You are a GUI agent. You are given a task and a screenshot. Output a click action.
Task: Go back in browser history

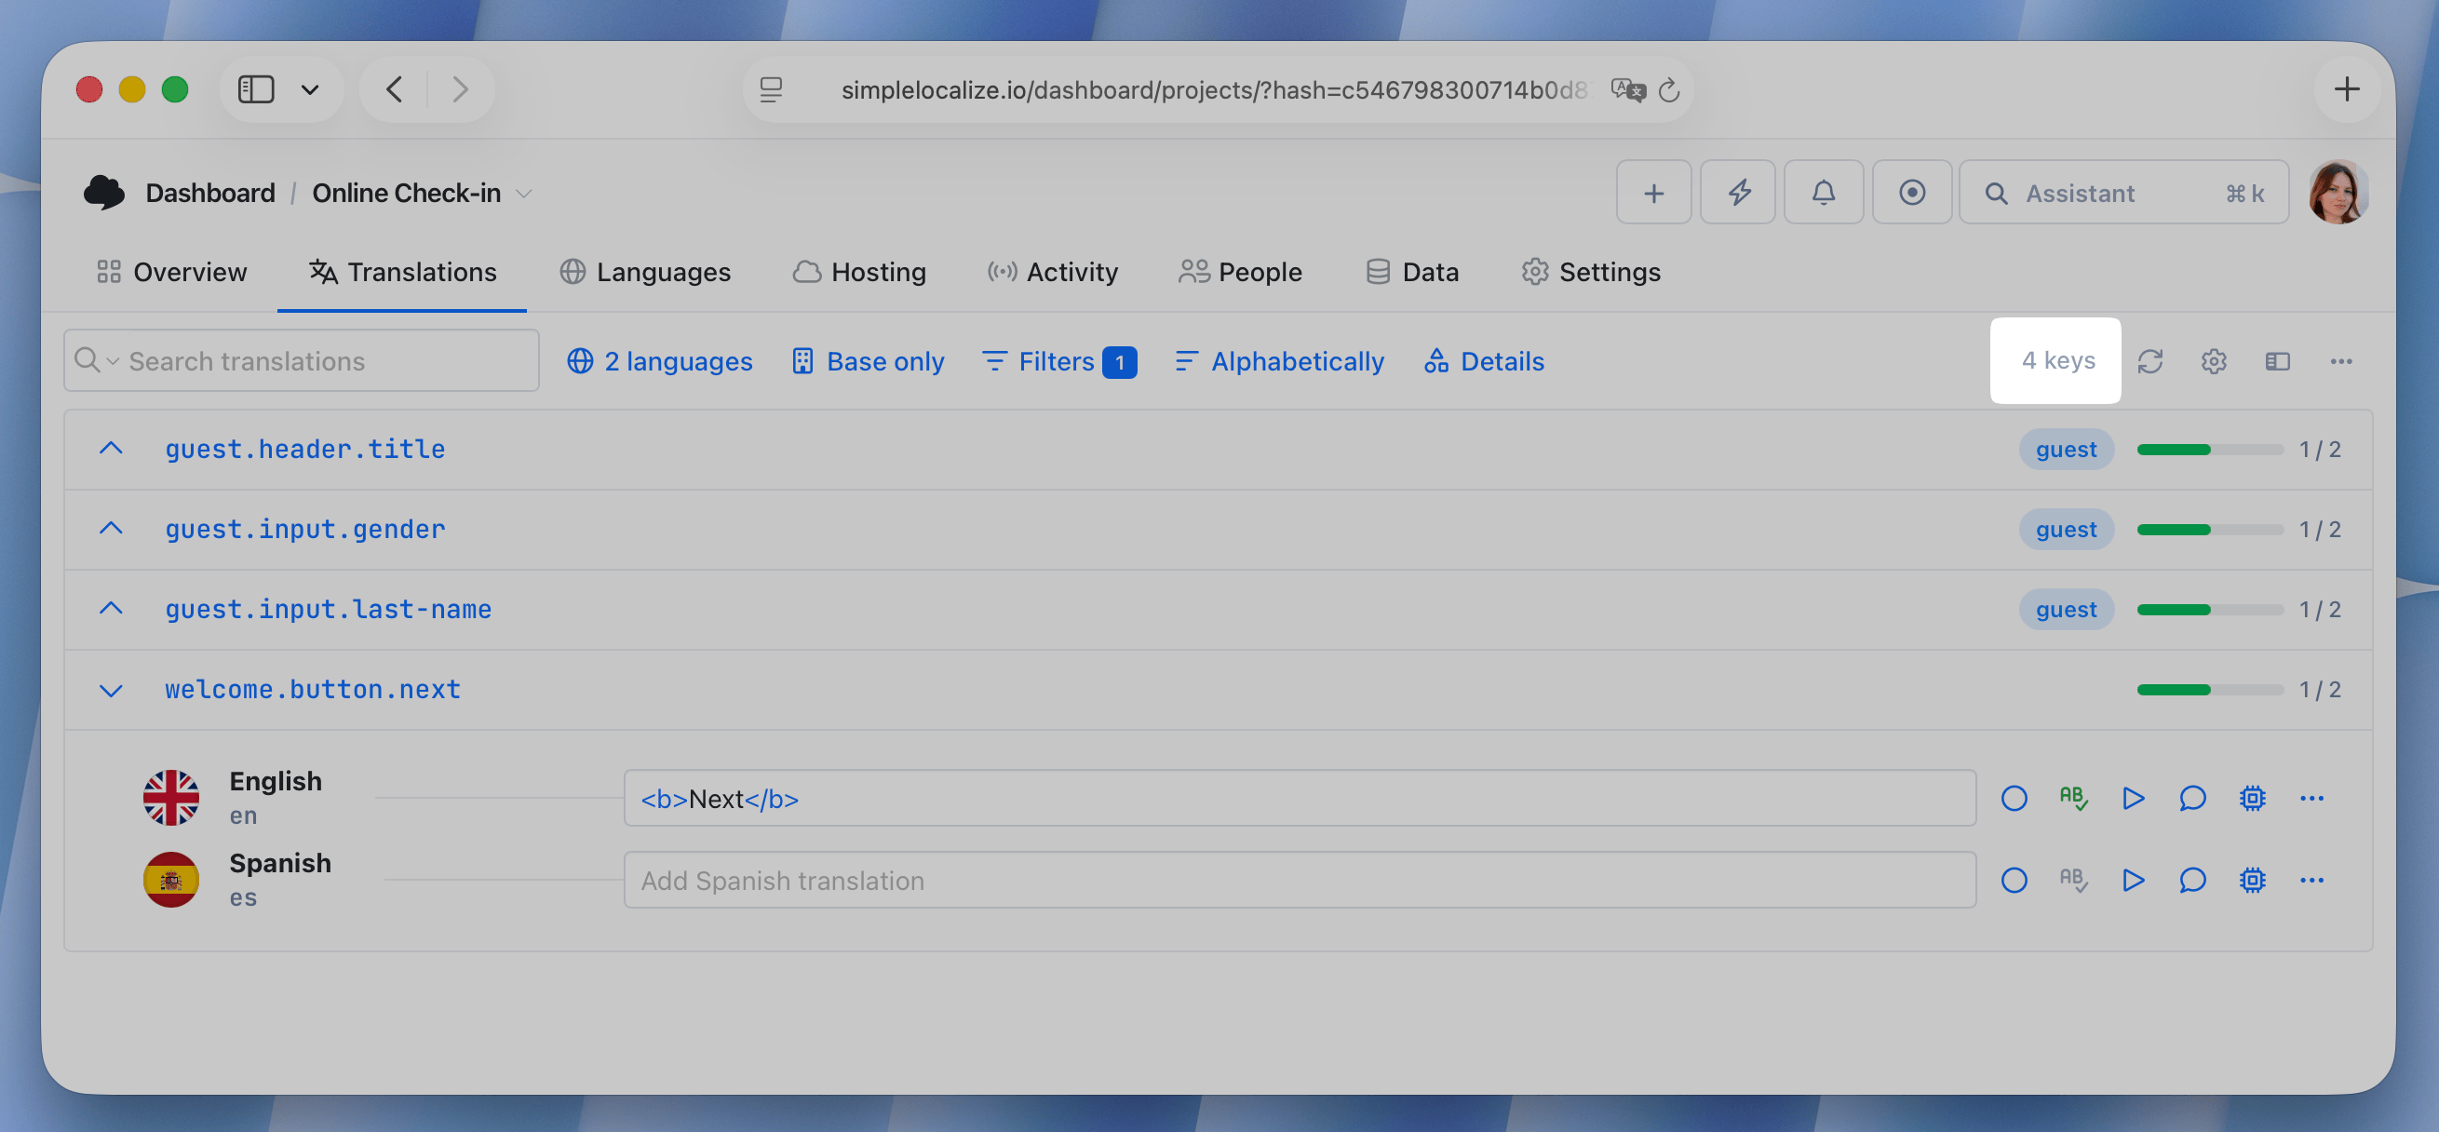tap(395, 89)
